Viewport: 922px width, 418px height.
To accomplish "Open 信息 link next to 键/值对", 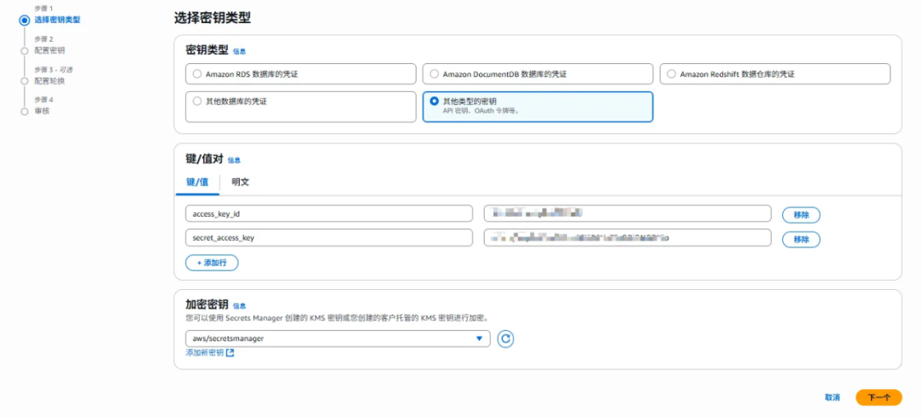I will pos(234,160).
